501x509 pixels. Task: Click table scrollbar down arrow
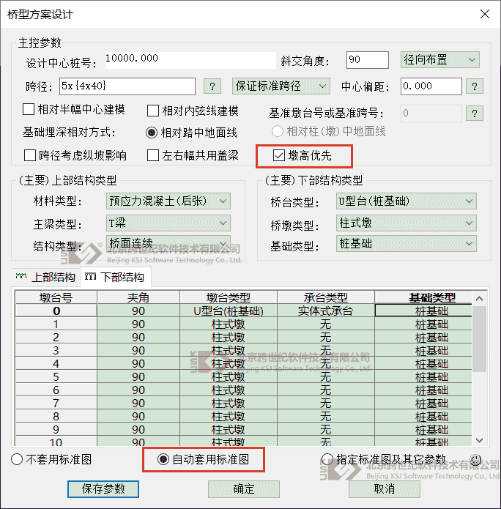479,440
